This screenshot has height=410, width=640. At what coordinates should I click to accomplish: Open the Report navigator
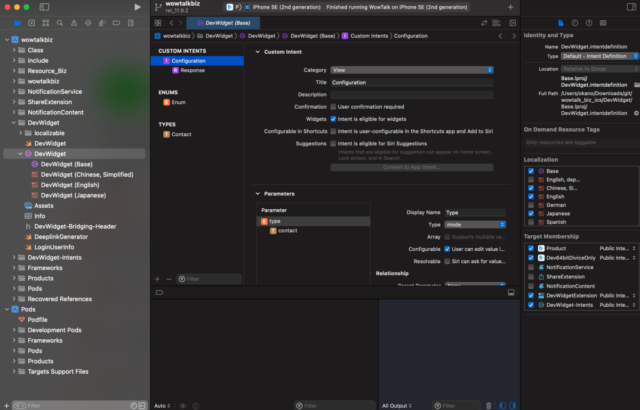[131, 23]
